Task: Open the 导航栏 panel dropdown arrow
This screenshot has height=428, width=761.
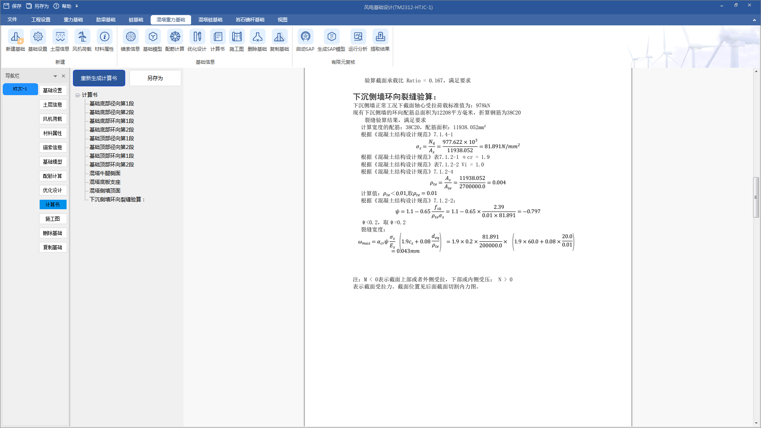Action: click(55, 76)
